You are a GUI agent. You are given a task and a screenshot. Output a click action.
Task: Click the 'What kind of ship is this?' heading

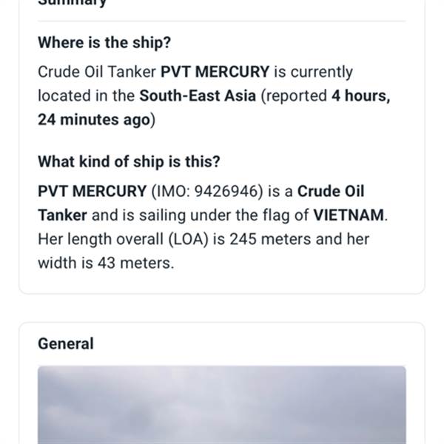coord(129,161)
